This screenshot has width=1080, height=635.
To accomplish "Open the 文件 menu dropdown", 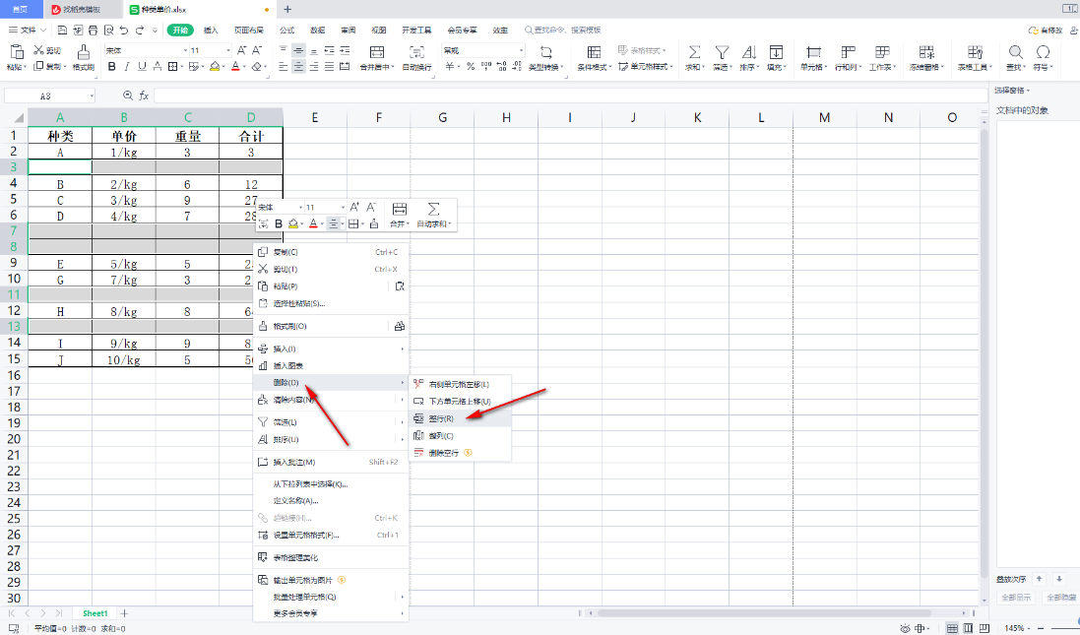I will point(28,31).
